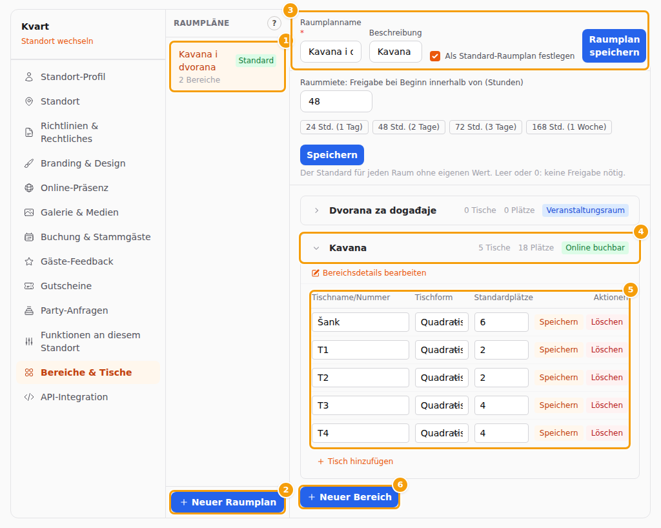Open the Raumpläne help question mark
Viewport: 661px width, 528px height.
pyautogui.click(x=274, y=23)
